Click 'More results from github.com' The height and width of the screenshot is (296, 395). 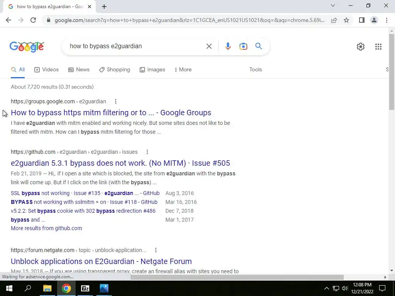[46, 228]
